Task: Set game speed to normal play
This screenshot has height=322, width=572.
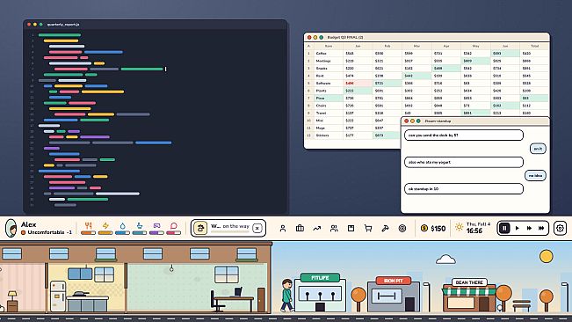Action: 517,228
